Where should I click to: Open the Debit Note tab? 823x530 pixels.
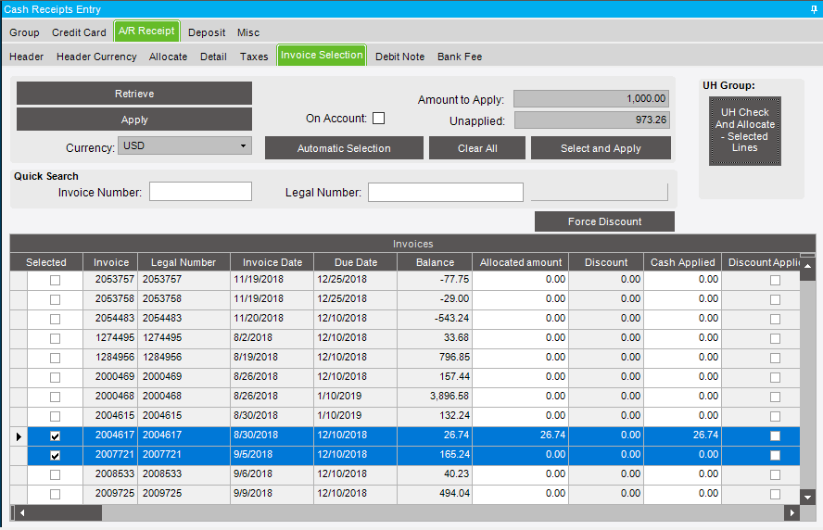(x=399, y=57)
